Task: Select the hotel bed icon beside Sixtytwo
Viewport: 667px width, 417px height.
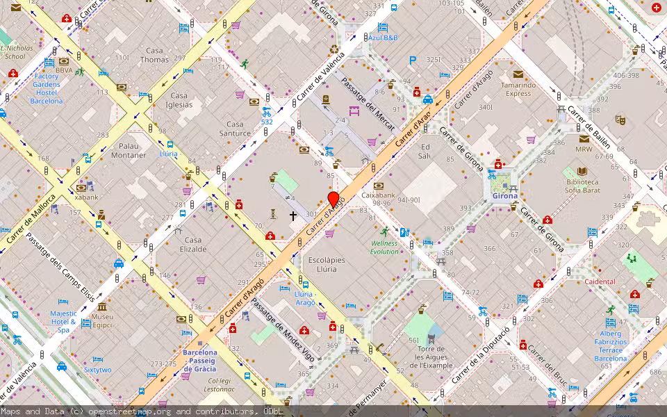Action: pyautogui.click(x=97, y=358)
